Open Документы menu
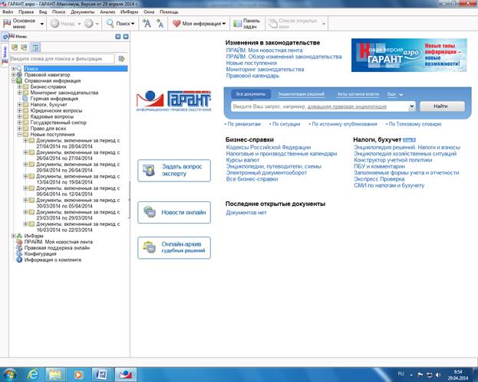 [83, 11]
